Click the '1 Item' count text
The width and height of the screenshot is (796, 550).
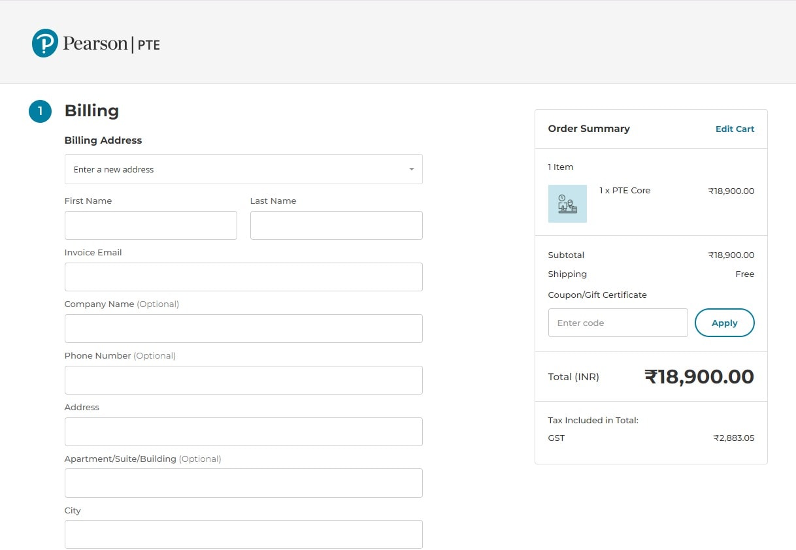click(561, 167)
